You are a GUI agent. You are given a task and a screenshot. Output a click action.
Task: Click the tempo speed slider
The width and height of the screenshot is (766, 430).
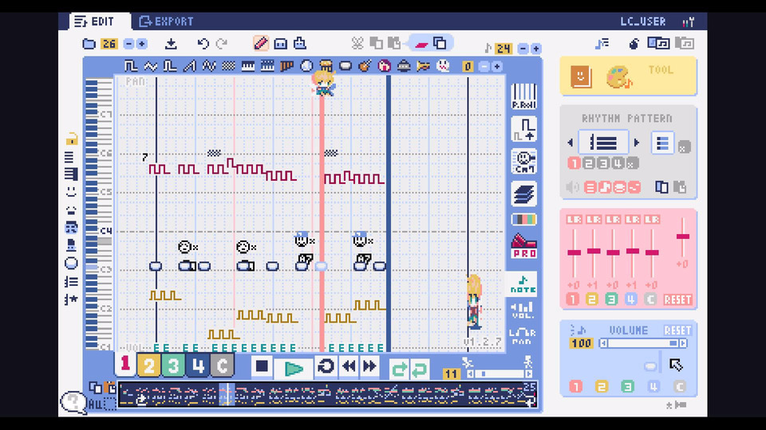pos(499,374)
